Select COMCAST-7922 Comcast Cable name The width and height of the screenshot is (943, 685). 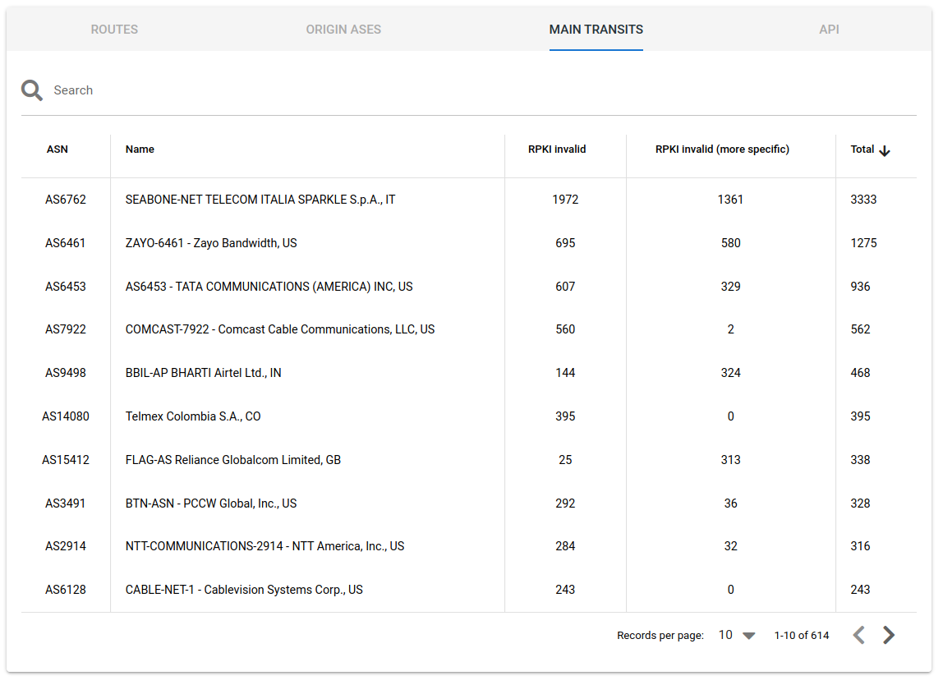(x=279, y=329)
